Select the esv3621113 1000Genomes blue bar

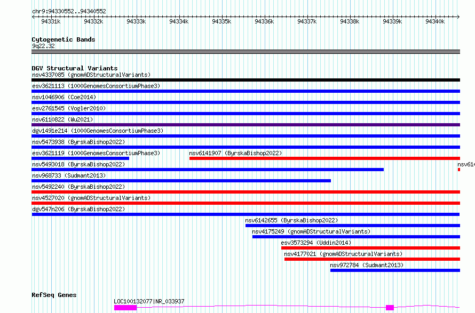tap(246, 91)
